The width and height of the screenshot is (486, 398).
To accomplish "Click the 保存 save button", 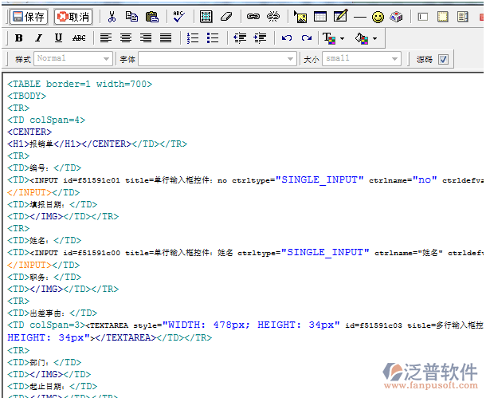I will (29, 17).
